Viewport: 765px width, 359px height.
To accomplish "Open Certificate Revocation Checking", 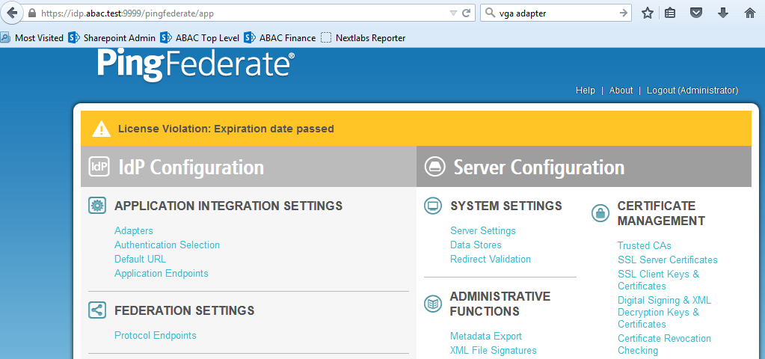I will (x=664, y=344).
